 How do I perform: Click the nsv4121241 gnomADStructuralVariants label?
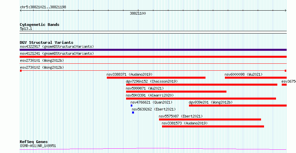coord(57,53)
